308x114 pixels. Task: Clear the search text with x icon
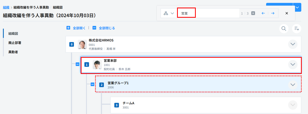(x=253, y=13)
